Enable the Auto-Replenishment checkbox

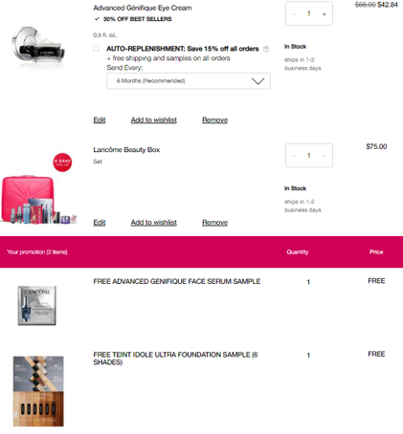96,49
